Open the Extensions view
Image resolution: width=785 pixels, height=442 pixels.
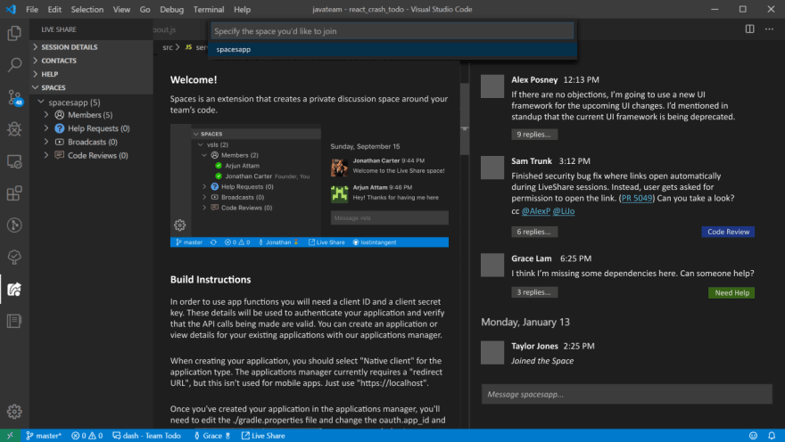click(x=14, y=193)
